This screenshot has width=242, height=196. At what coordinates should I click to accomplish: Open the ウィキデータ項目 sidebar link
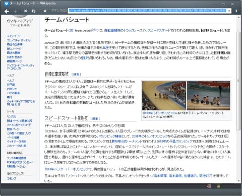(16, 142)
